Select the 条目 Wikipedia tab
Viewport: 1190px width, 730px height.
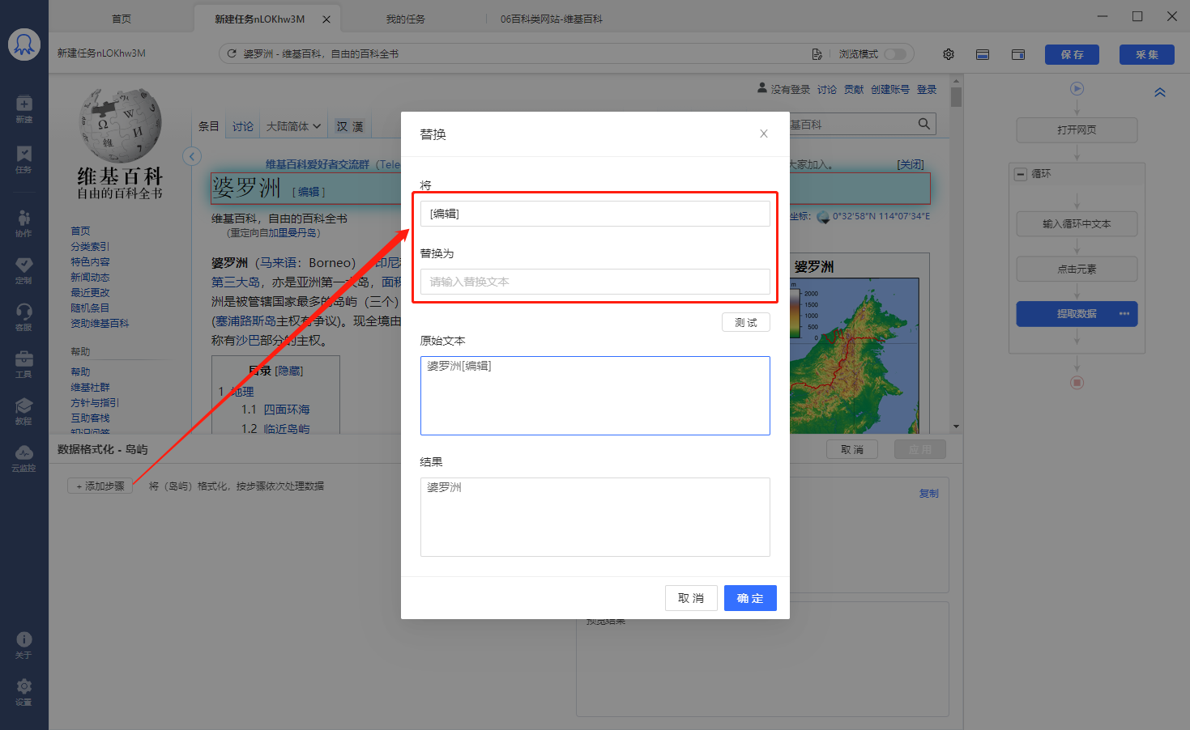click(x=209, y=126)
